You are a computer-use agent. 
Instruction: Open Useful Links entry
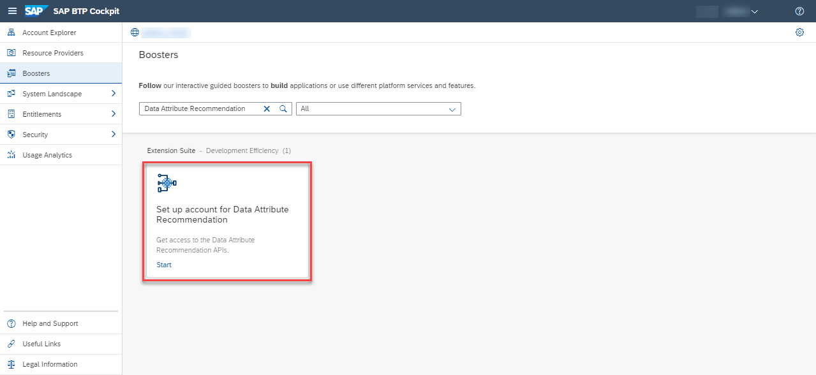(61, 344)
